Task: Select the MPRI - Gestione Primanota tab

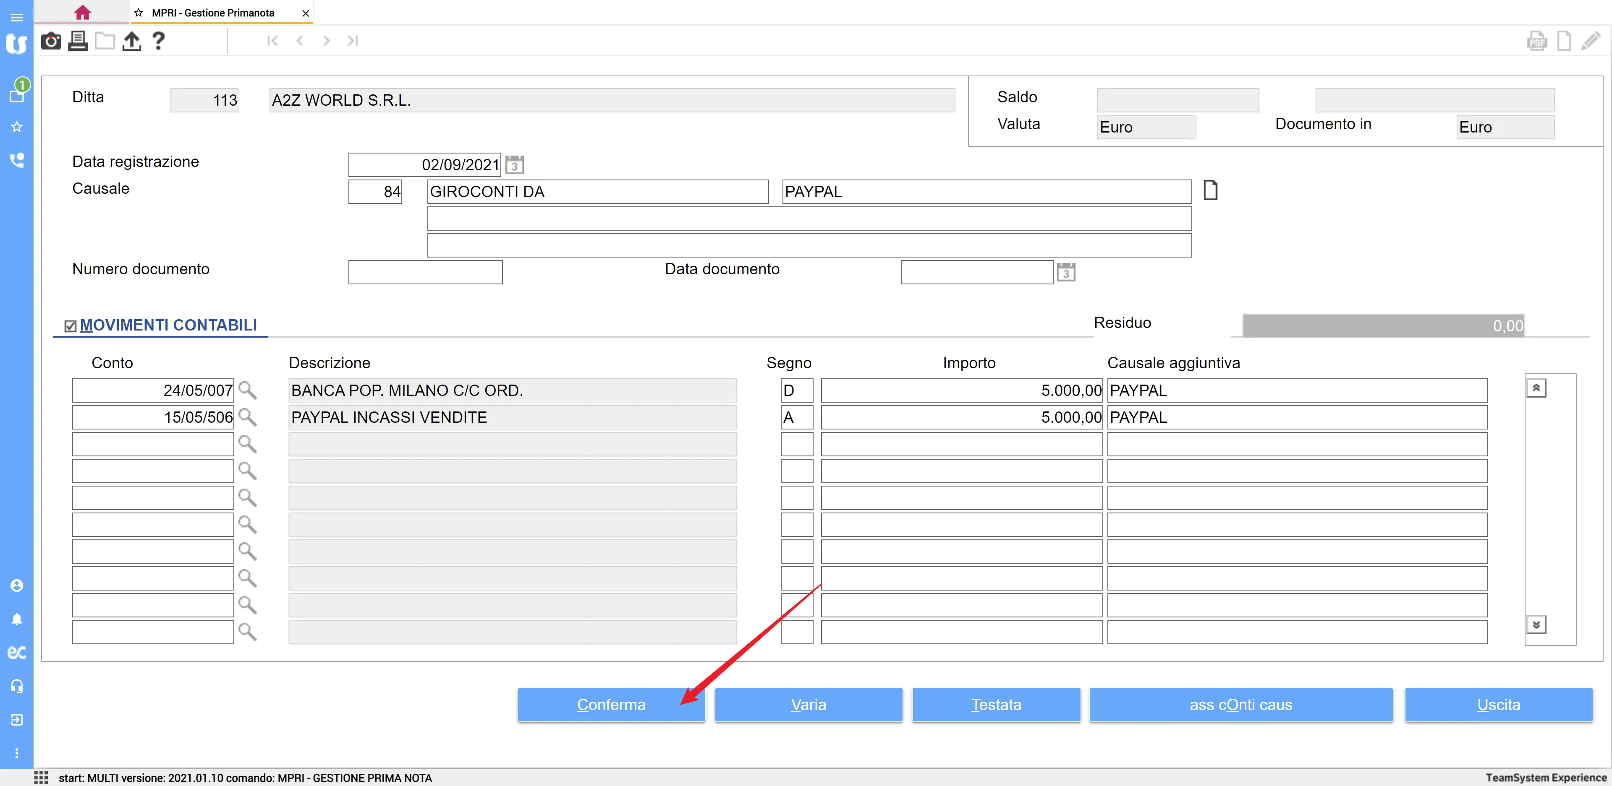Action: (x=213, y=13)
